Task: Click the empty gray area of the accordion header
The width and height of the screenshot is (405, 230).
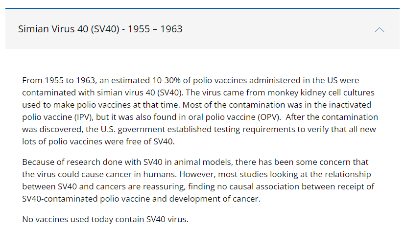Action: (274, 29)
